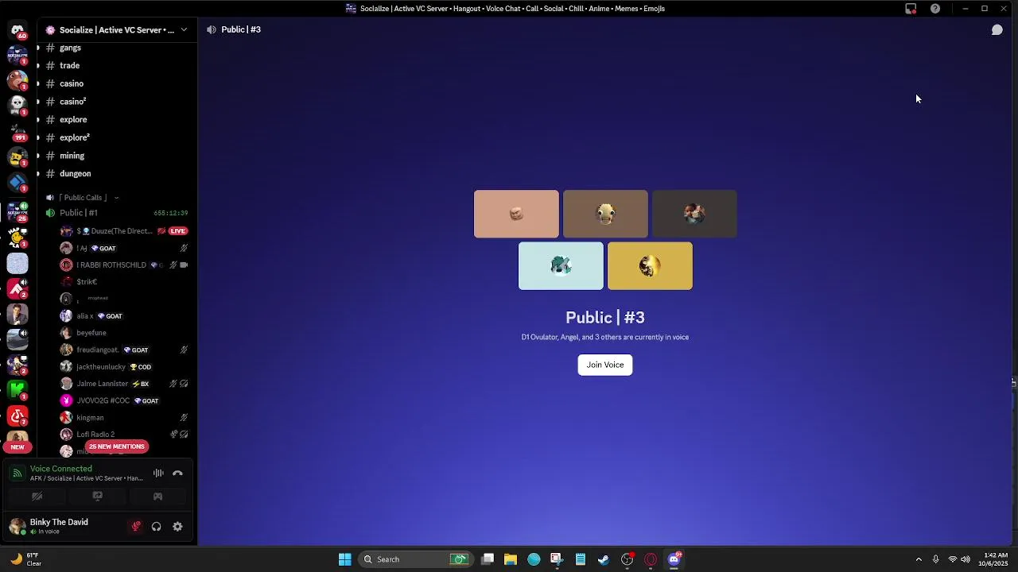Select the light blue participant tile
Viewport: 1018px width, 572px height.
click(x=561, y=266)
